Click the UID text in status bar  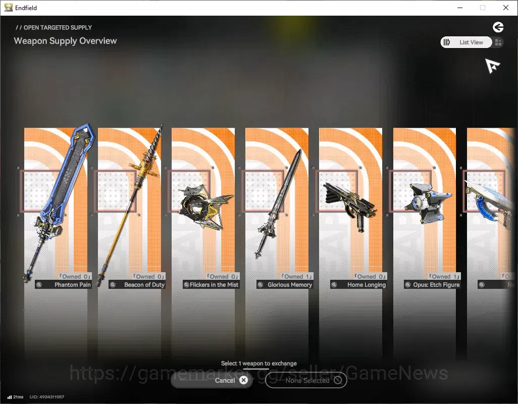(47, 397)
